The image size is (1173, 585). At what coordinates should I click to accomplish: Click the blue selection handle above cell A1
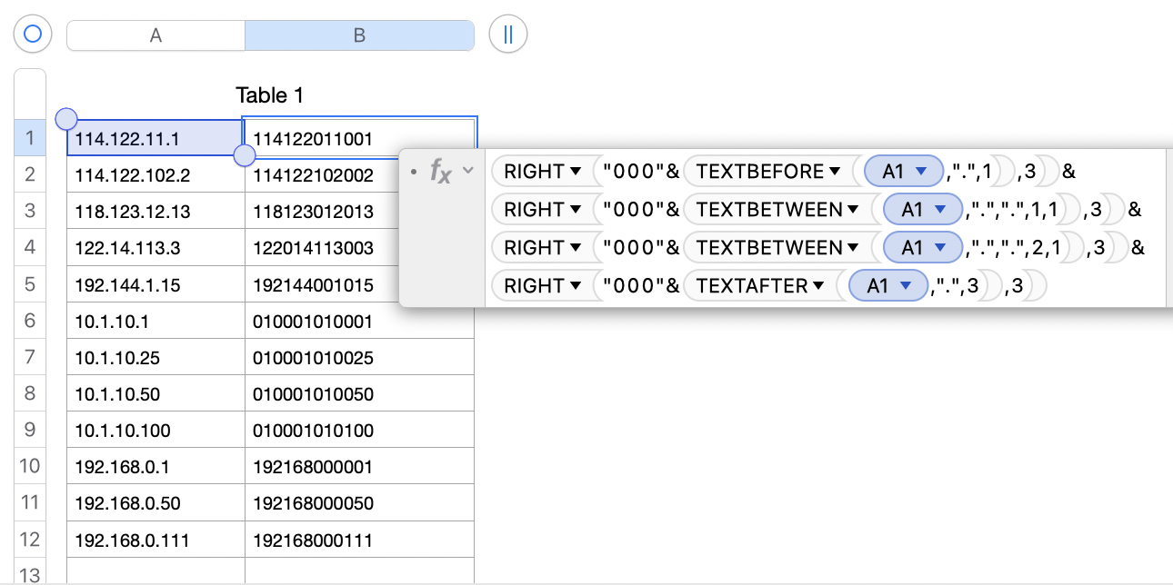click(65, 118)
